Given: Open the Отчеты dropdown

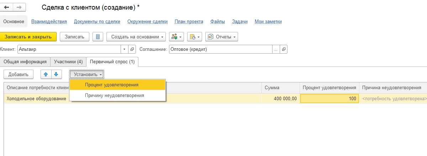Looking at the screenshot, I should pos(222,37).
